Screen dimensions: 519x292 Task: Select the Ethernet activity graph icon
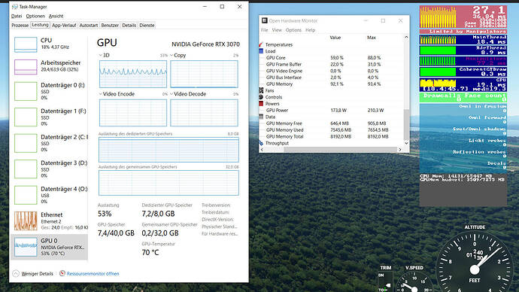point(26,221)
